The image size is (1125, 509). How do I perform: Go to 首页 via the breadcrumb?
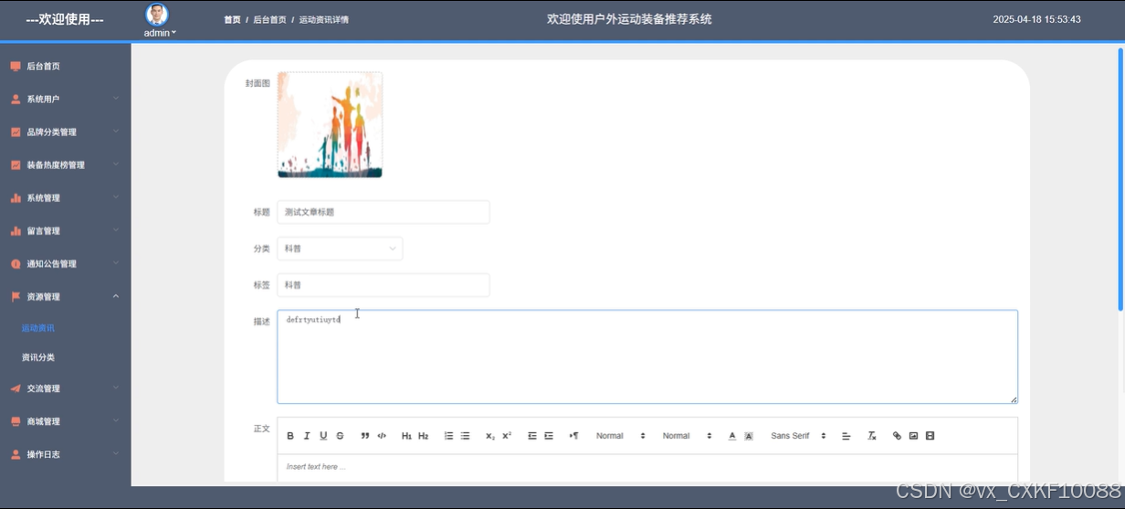(232, 19)
